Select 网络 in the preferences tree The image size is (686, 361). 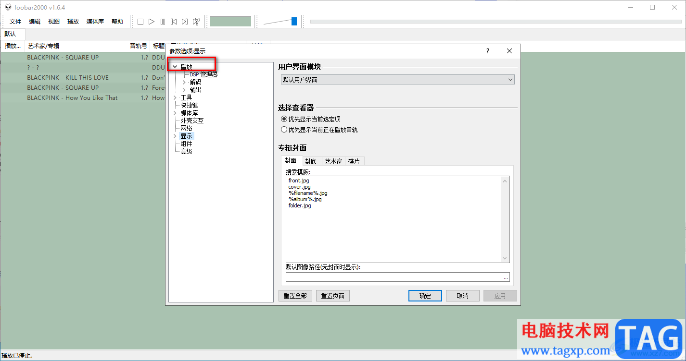[x=186, y=128]
